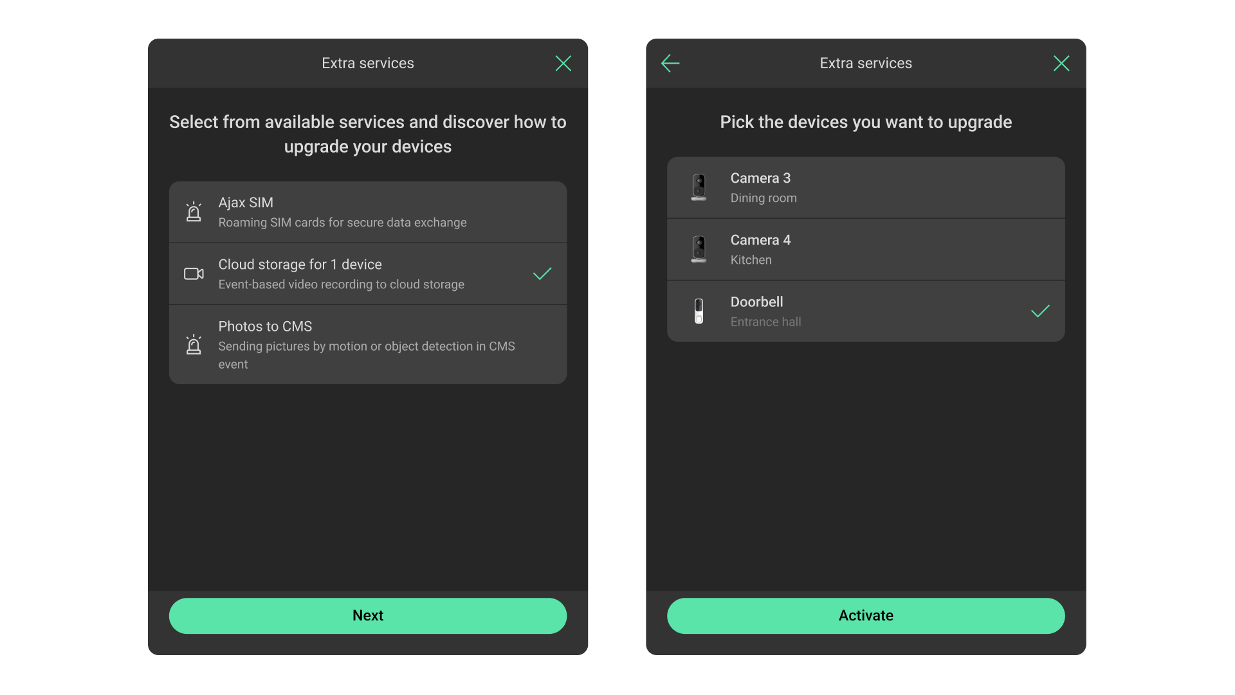
Task: Click the Doorbell device image
Action: click(699, 311)
